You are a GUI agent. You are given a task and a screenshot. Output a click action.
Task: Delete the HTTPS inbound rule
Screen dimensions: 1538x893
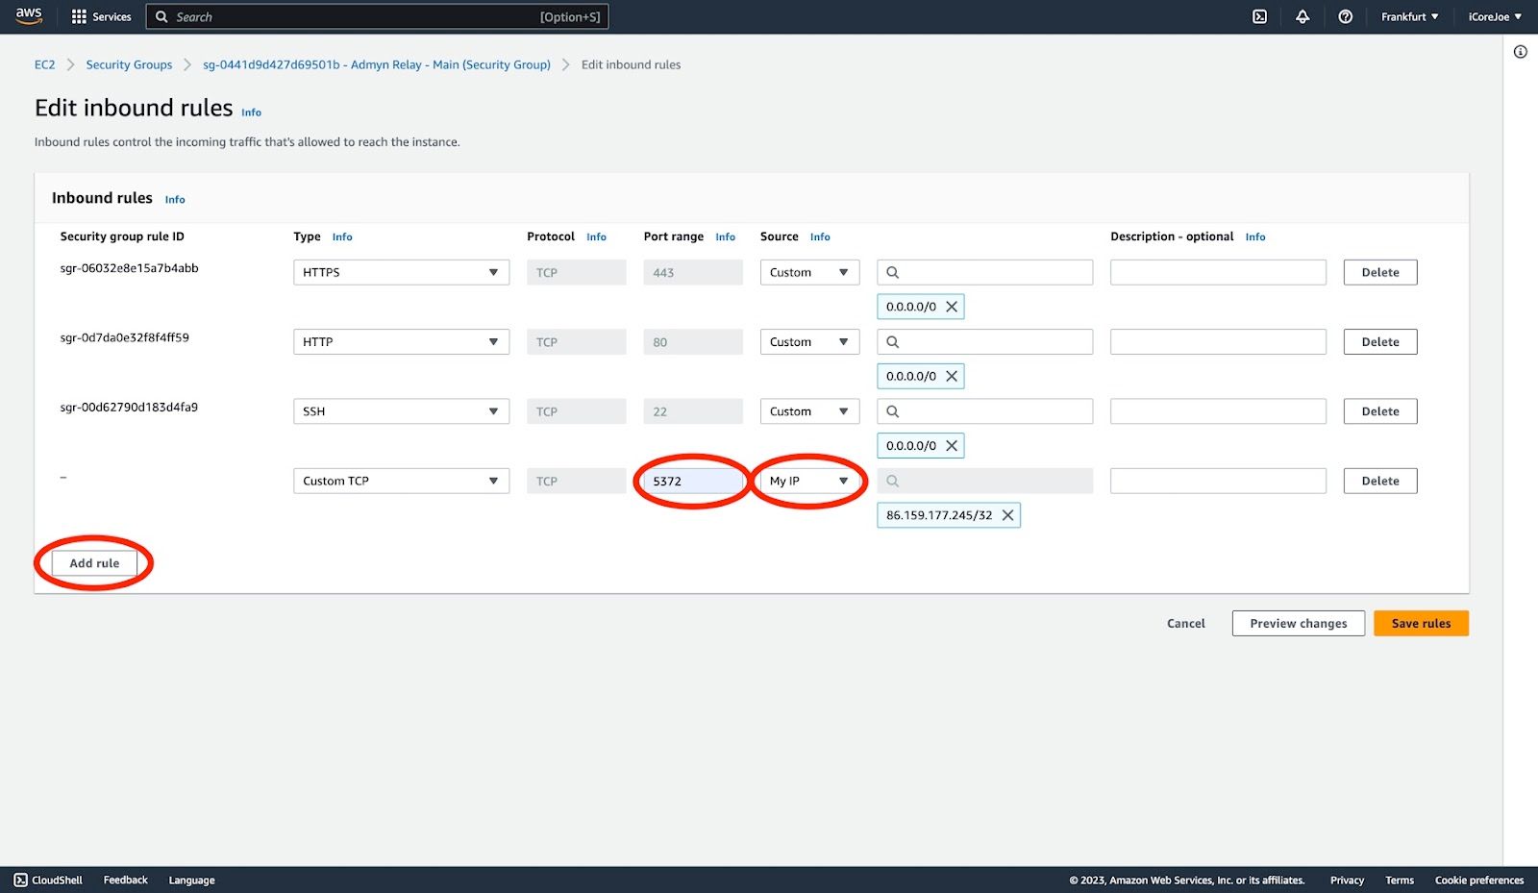(x=1380, y=272)
